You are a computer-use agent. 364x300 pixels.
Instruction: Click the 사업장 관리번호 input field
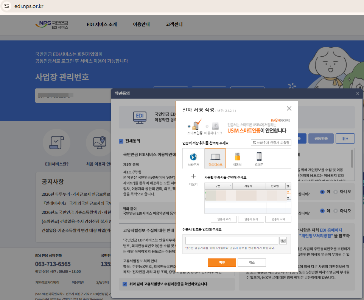pyautogui.click(x=73, y=96)
